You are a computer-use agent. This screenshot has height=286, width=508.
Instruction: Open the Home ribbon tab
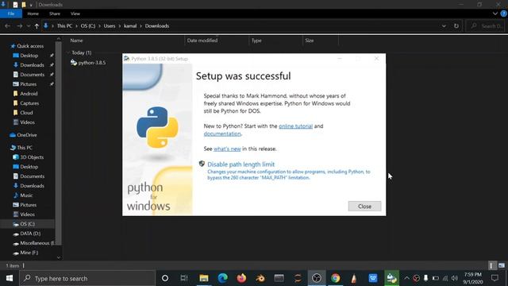point(33,14)
